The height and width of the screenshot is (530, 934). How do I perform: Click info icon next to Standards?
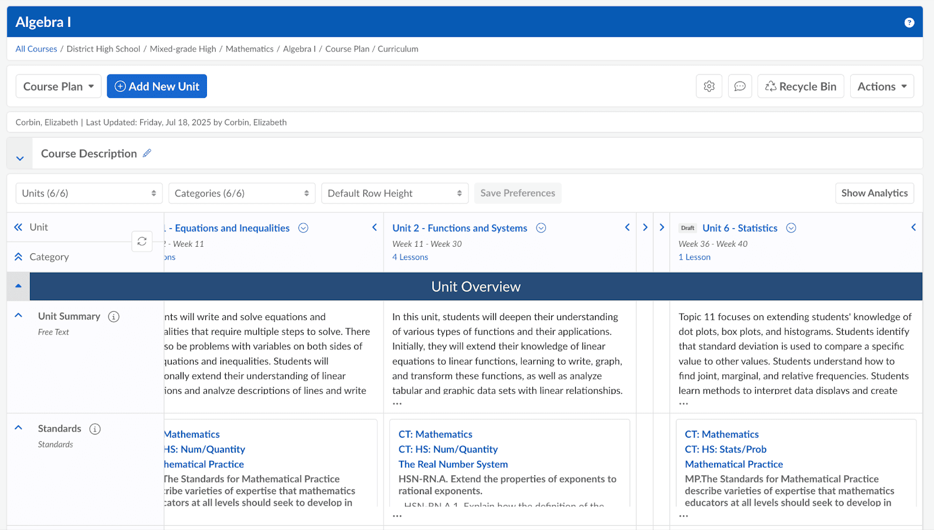click(95, 429)
